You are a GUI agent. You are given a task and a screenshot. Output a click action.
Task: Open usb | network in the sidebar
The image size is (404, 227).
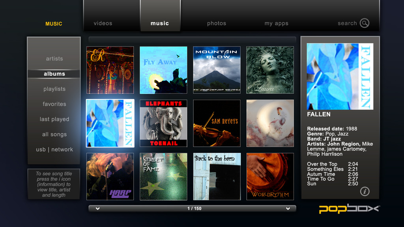click(54, 149)
